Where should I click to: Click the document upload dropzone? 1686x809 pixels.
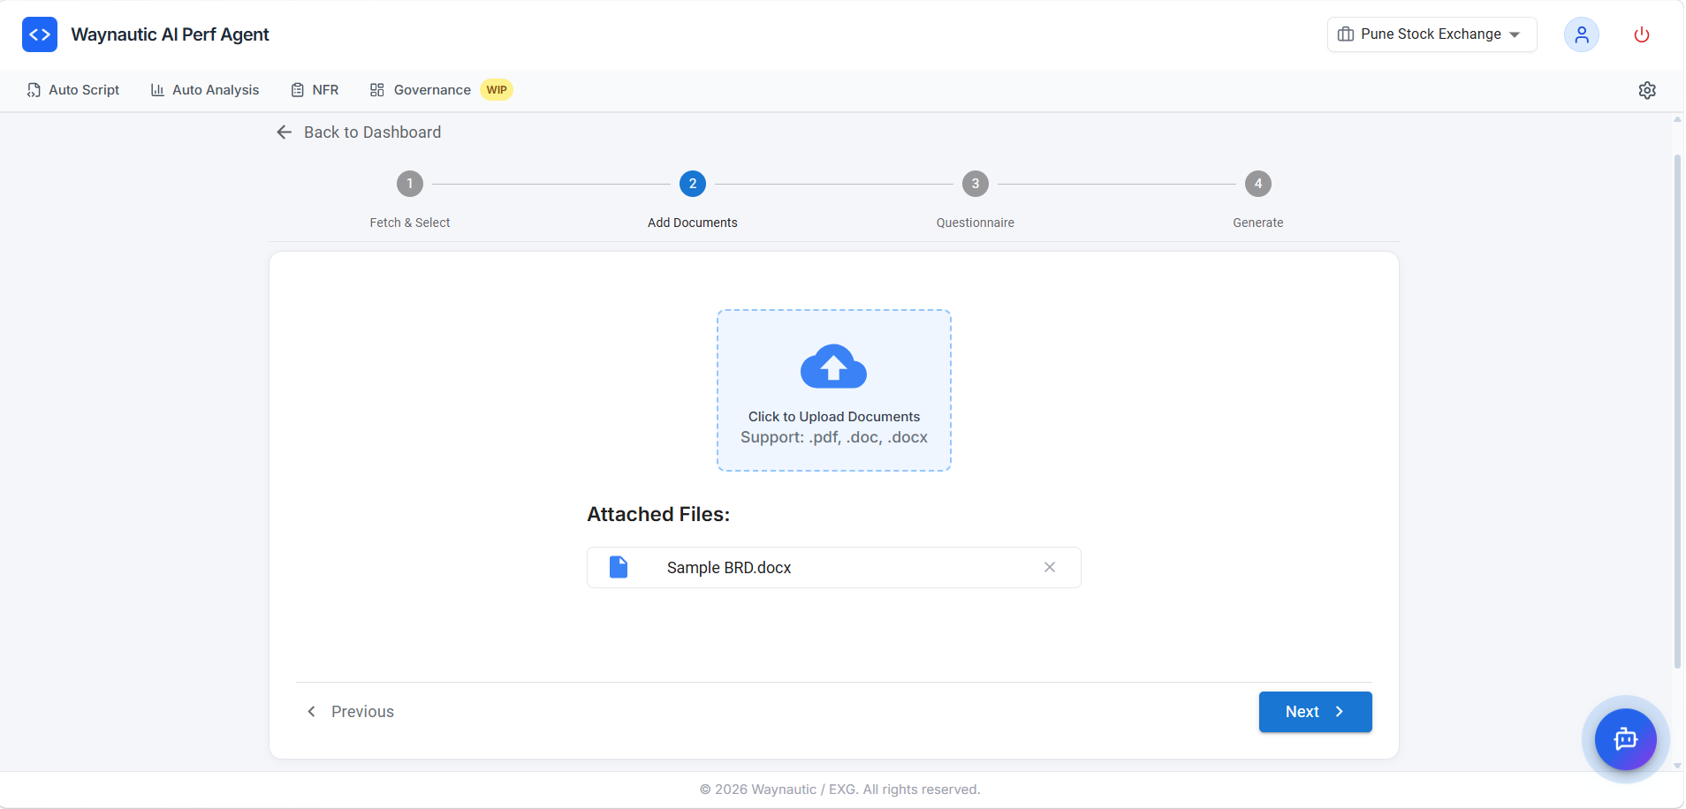pyautogui.click(x=832, y=390)
